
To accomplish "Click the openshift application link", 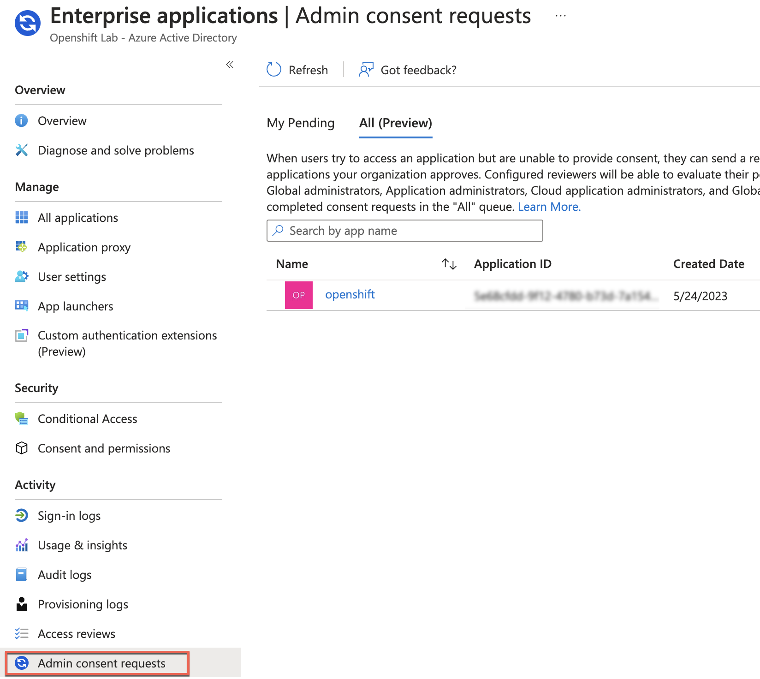I will coord(350,294).
